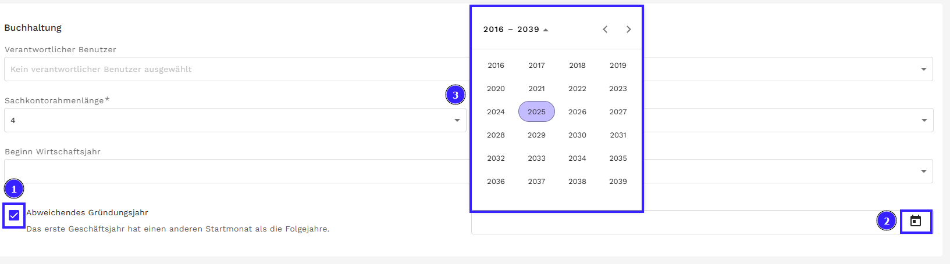950x264 pixels.
Task: Click the Abweichendes Gründungsjahr label
Action: (x=87, y=213)
